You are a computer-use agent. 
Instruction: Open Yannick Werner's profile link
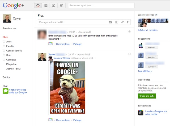coord(62,58)
